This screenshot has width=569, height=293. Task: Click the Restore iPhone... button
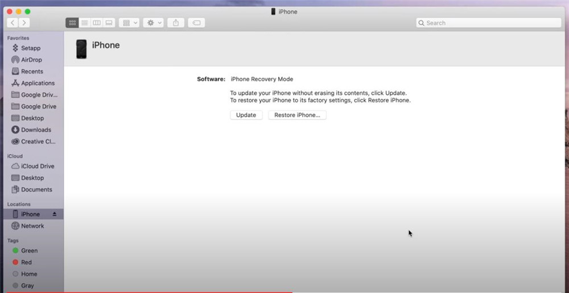point(297,115)
